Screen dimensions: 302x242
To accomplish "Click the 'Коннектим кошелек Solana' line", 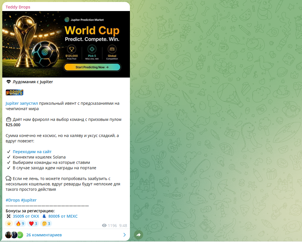I will [x=39, y=157].
